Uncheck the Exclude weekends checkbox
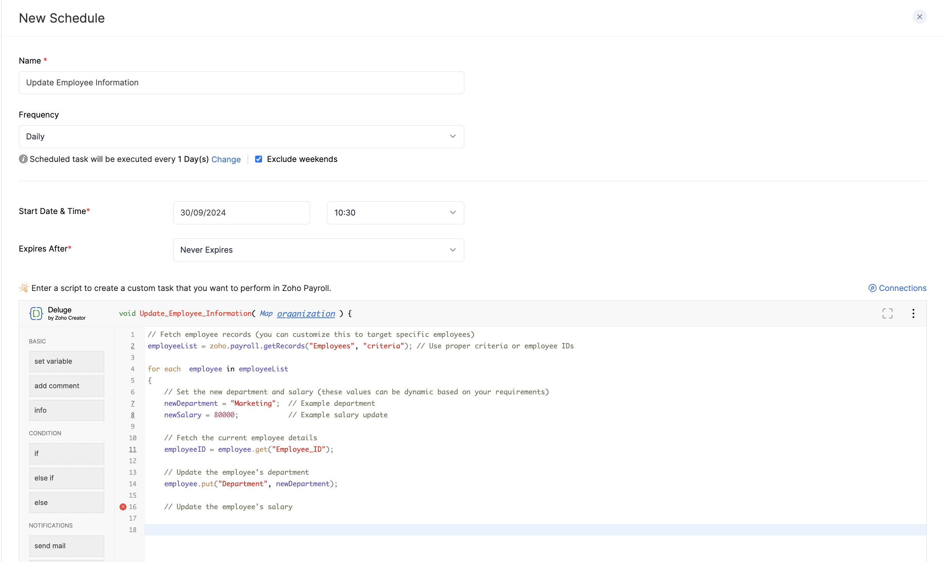This screenshot has width=944, height=562. [259, 159]
